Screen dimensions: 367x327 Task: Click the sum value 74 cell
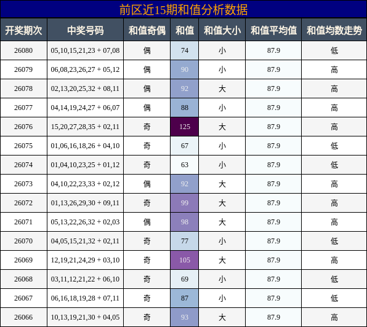[185, 50]
